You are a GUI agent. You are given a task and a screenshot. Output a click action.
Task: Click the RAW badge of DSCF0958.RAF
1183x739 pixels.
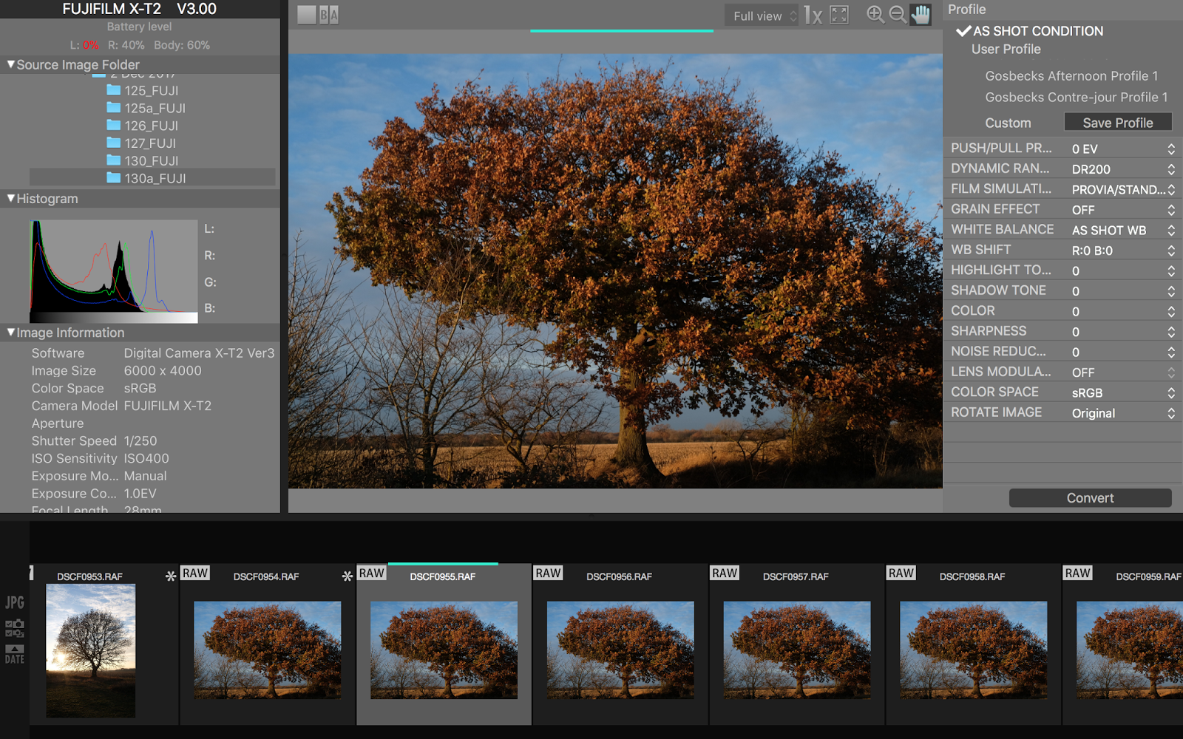pos(901,573)
